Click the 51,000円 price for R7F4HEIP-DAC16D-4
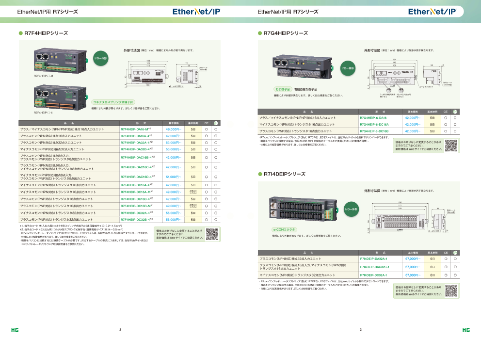 174,177
